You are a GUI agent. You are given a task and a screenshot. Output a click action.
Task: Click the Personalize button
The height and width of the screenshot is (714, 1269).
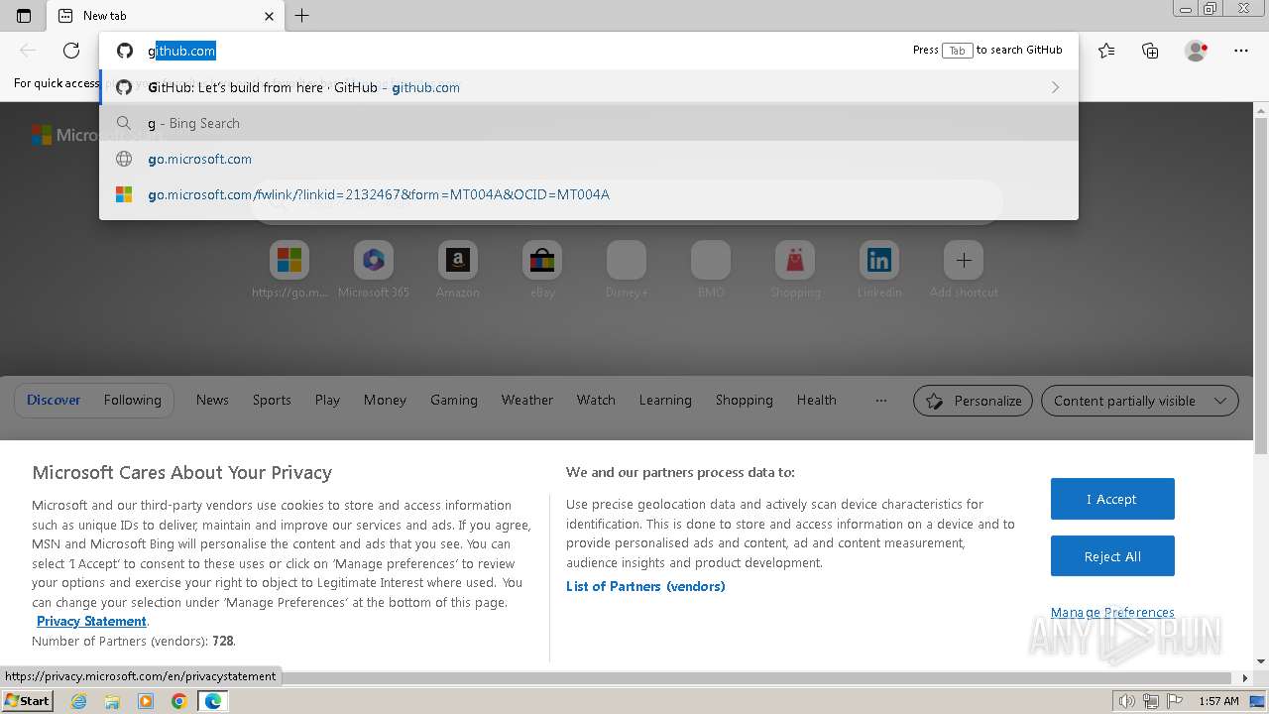[x=973, y=401]
